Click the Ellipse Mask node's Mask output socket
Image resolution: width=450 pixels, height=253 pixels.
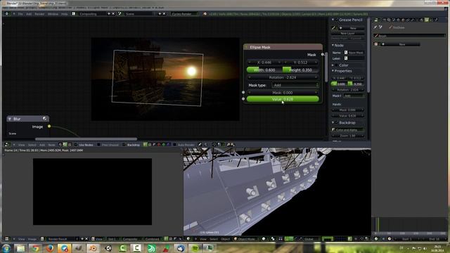tap(322, 54)
